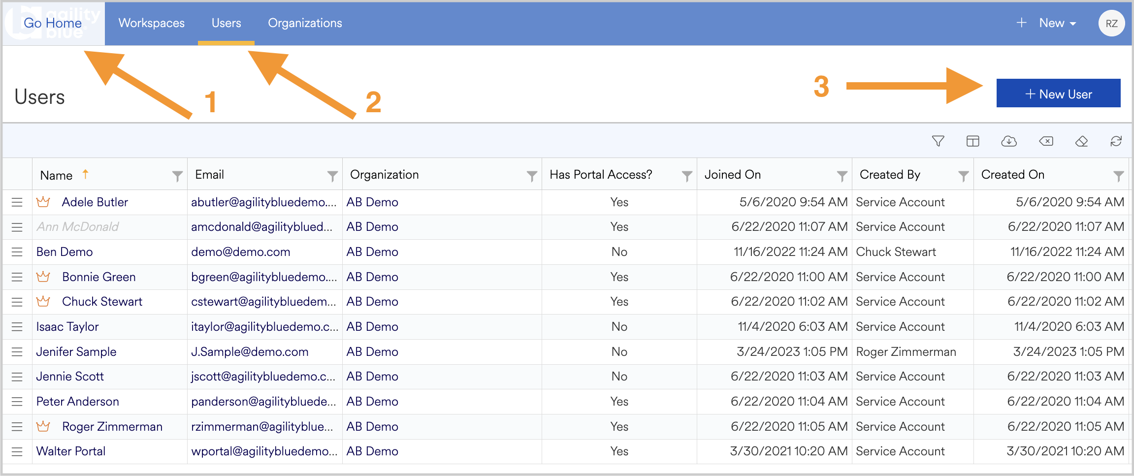Open row menu for Isaac Taylor

click(17, 327)
